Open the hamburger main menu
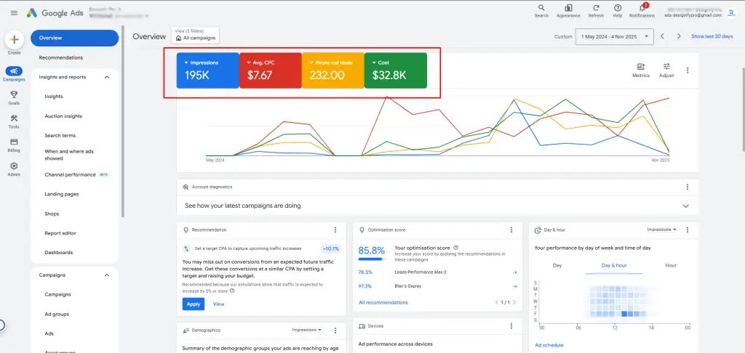This screenshot has width=745, height=353. coord(15,13)
